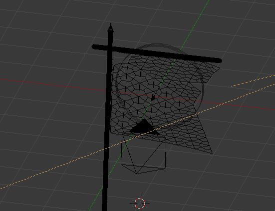Screen dimensions: 275x211
Task: Select the camera wireframe frustum below flag
Action: click(x=143, y=153)
